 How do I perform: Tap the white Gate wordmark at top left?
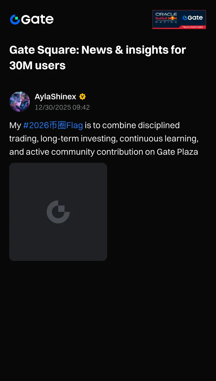pyautogui.click(x=37, y=20)
